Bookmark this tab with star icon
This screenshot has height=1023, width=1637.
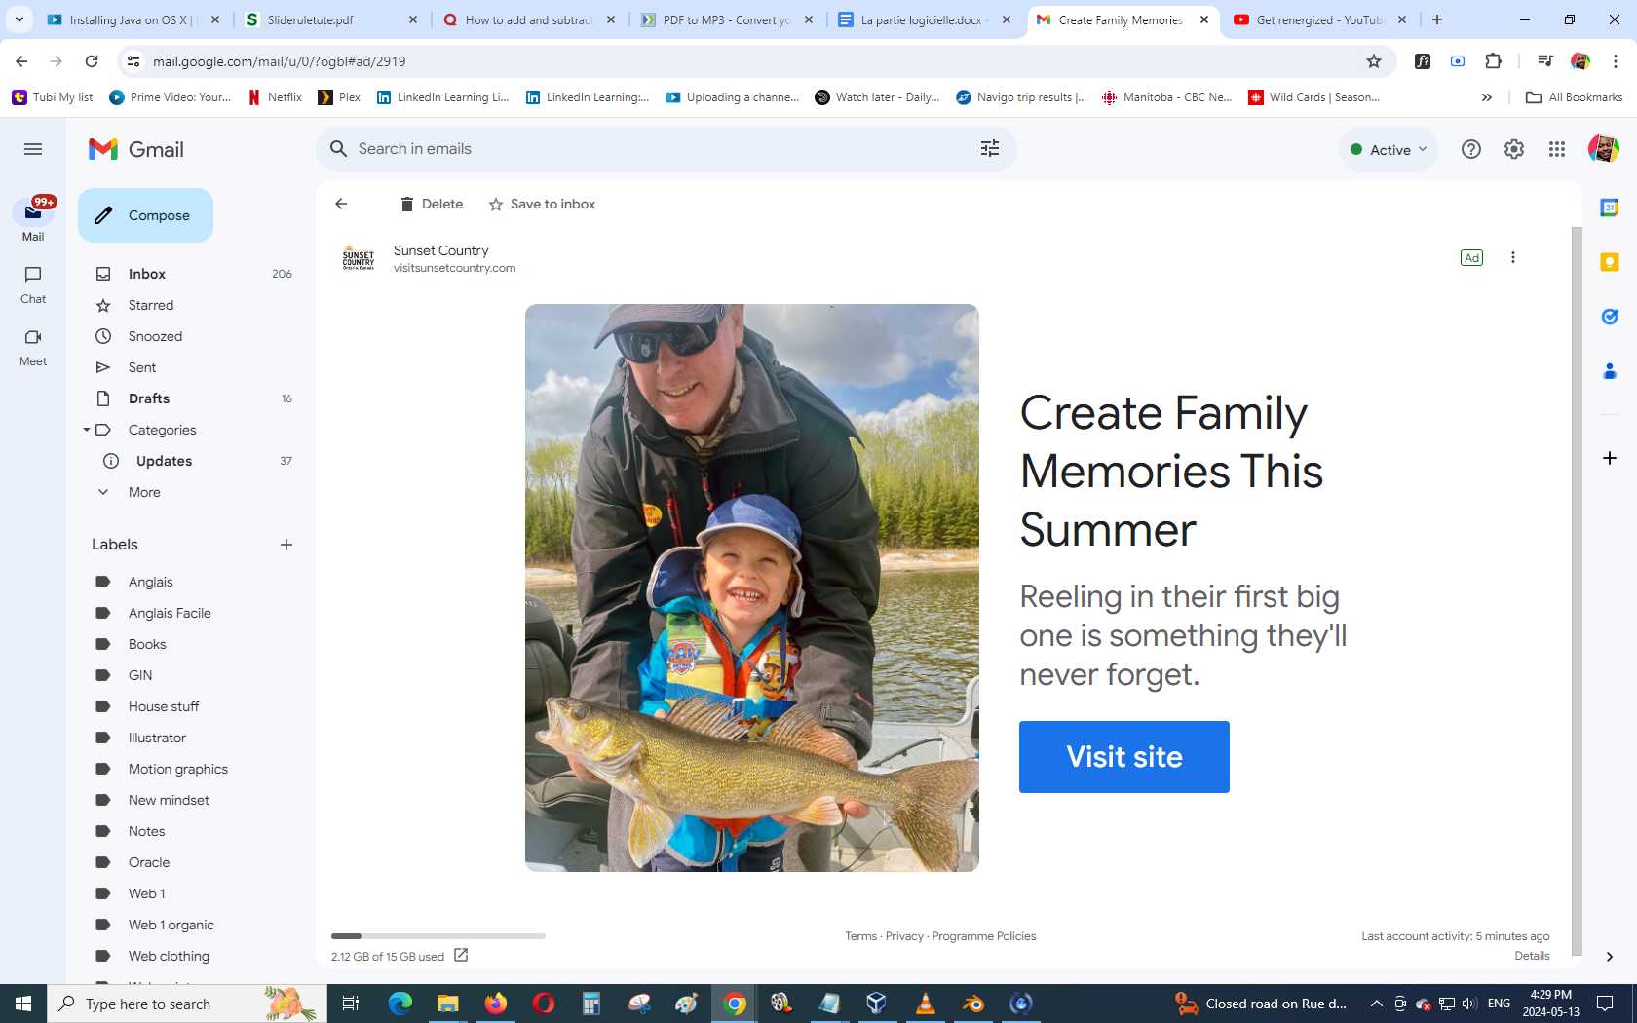[1373, 61]
